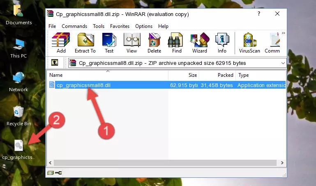Click the question mark help button

(259, 14)
